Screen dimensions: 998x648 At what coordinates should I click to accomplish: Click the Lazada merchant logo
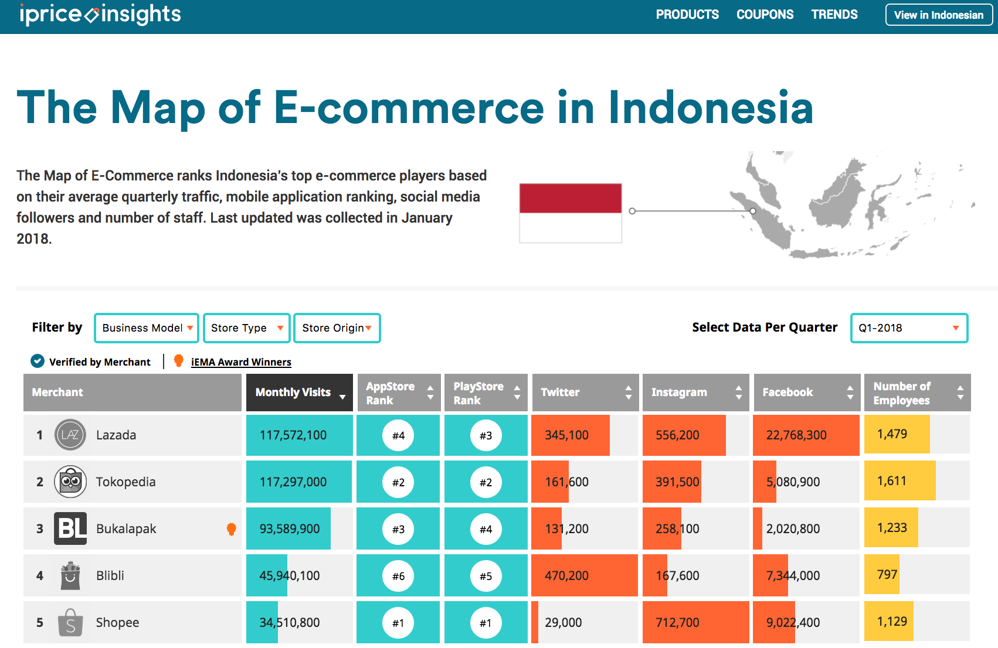coord(70,435)
